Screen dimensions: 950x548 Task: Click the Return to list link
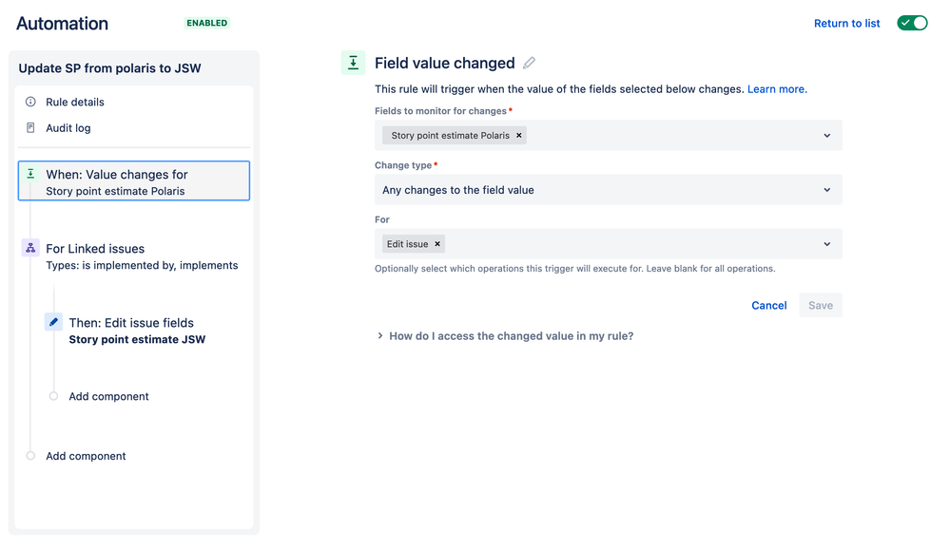846,23
